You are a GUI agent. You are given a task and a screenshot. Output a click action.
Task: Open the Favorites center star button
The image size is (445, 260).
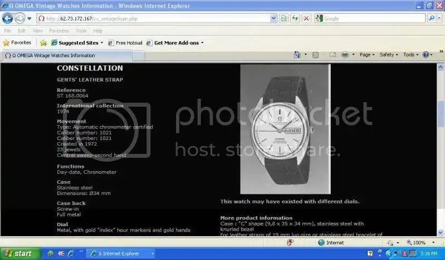tap(17, 43)
